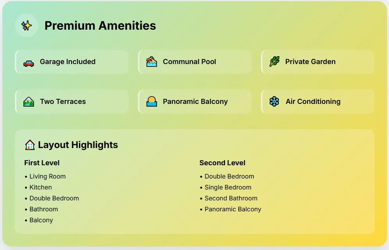The image size is (389, 250).
Task: Click the Second Level heading
Action: coord(222,163)
